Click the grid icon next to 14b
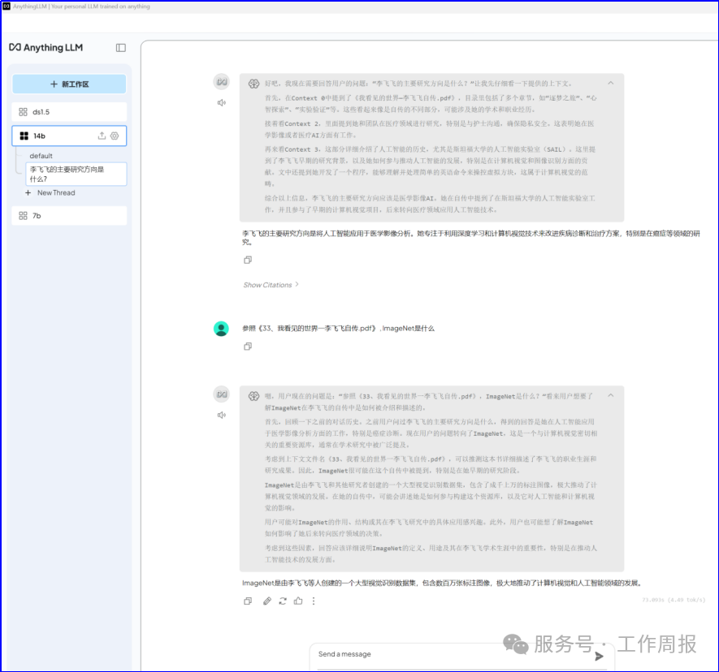The width and height of the screenshot is (719, 672). 24,136
